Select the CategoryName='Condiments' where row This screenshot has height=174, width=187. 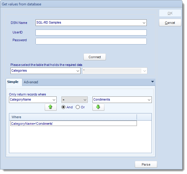coord(74,123)
